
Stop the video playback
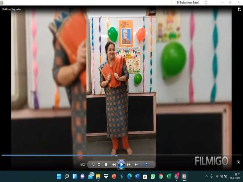tap(106, 165)
